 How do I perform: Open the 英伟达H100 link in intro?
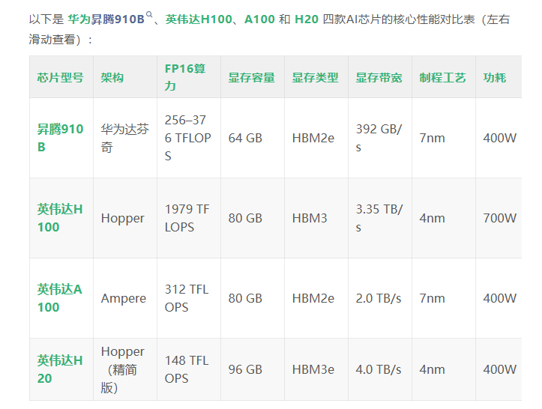coord(199,19)
